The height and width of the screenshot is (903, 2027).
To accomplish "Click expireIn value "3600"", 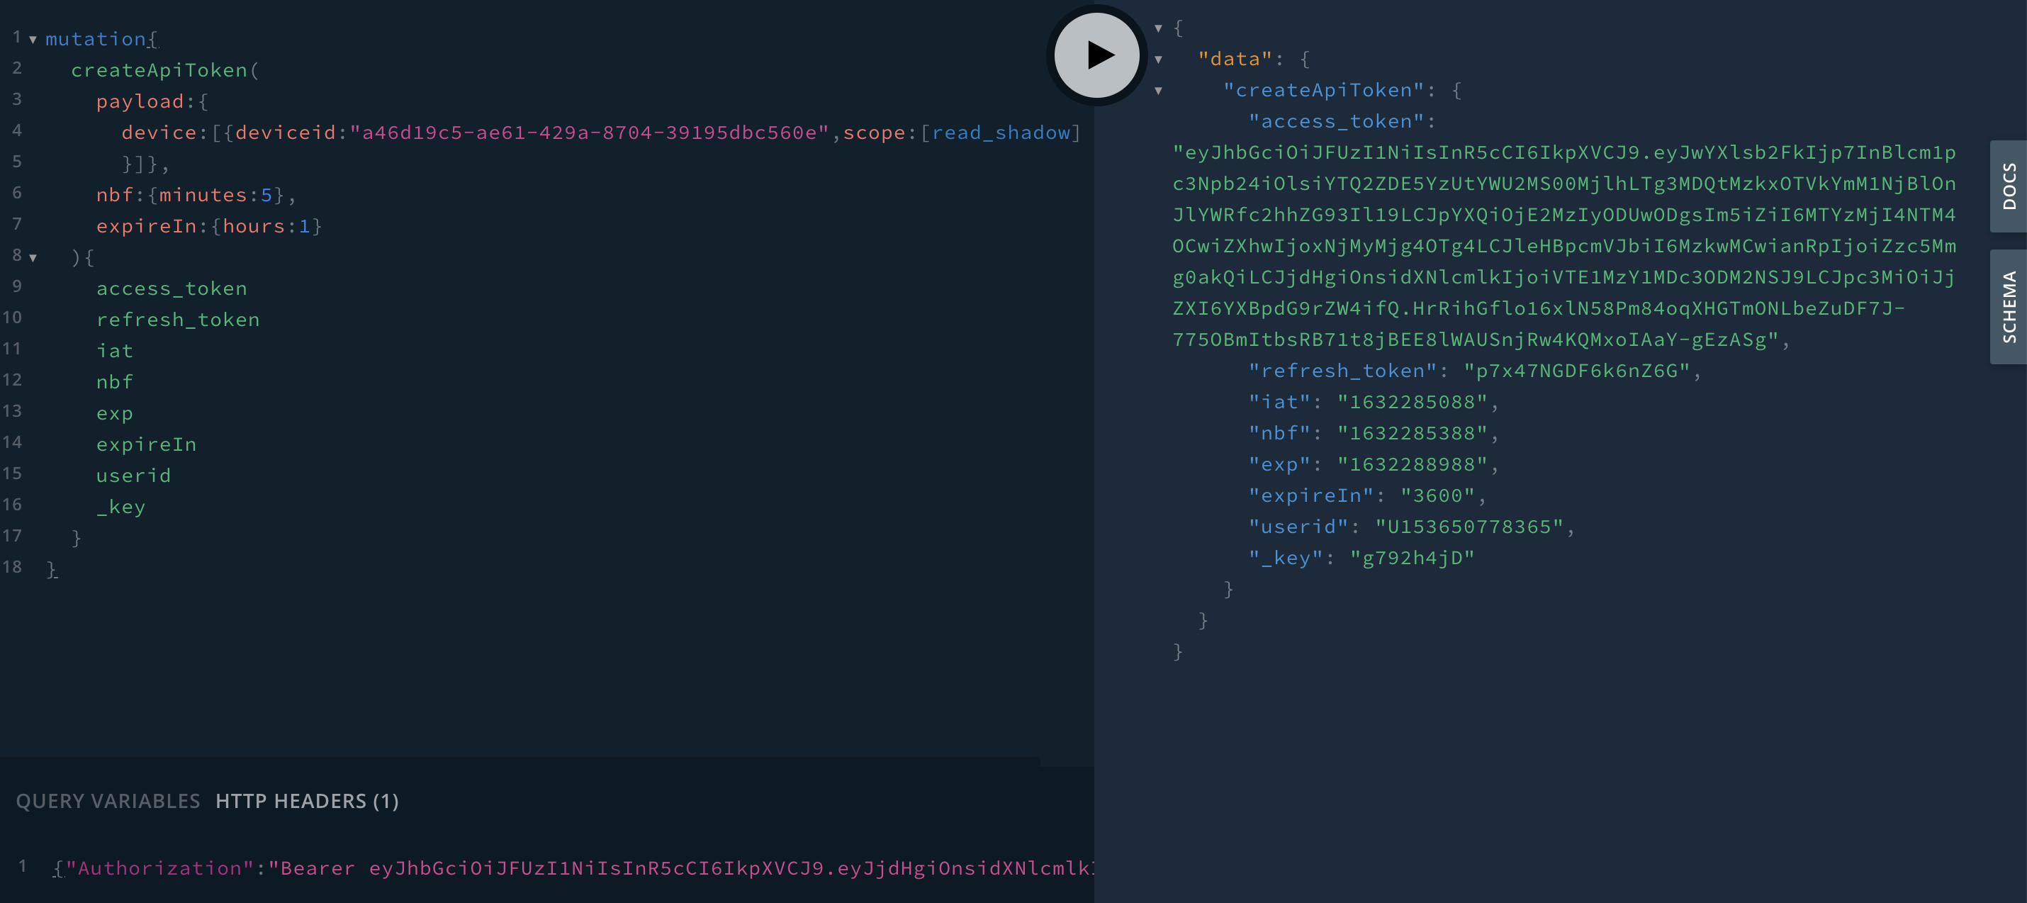I will pos(1437,496).
